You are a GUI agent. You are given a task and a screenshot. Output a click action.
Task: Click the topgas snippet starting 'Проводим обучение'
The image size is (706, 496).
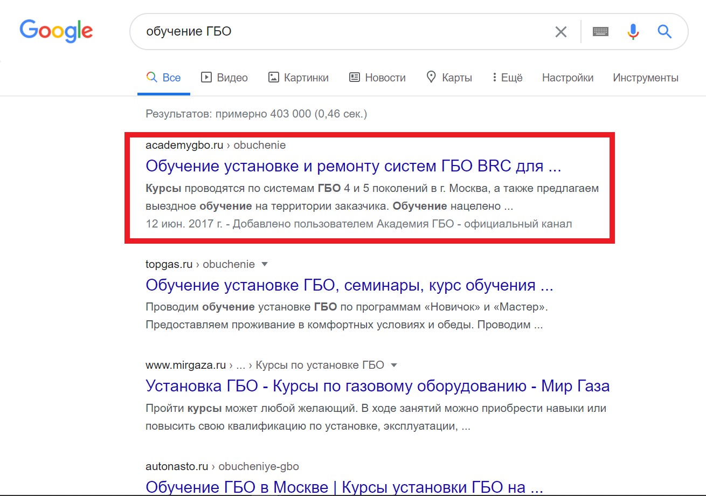click(345, 316)
